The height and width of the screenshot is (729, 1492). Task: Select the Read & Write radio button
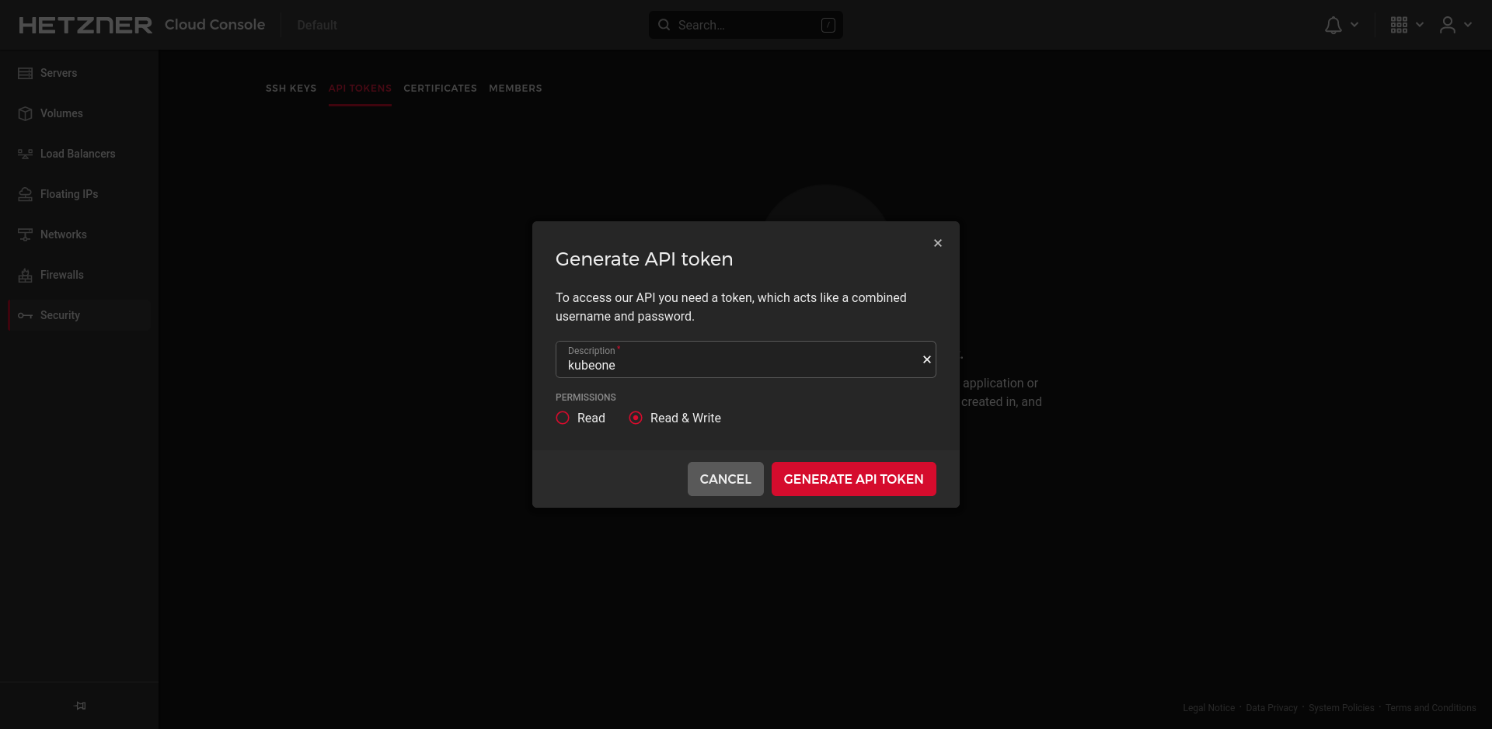click(x=636, y=418)
